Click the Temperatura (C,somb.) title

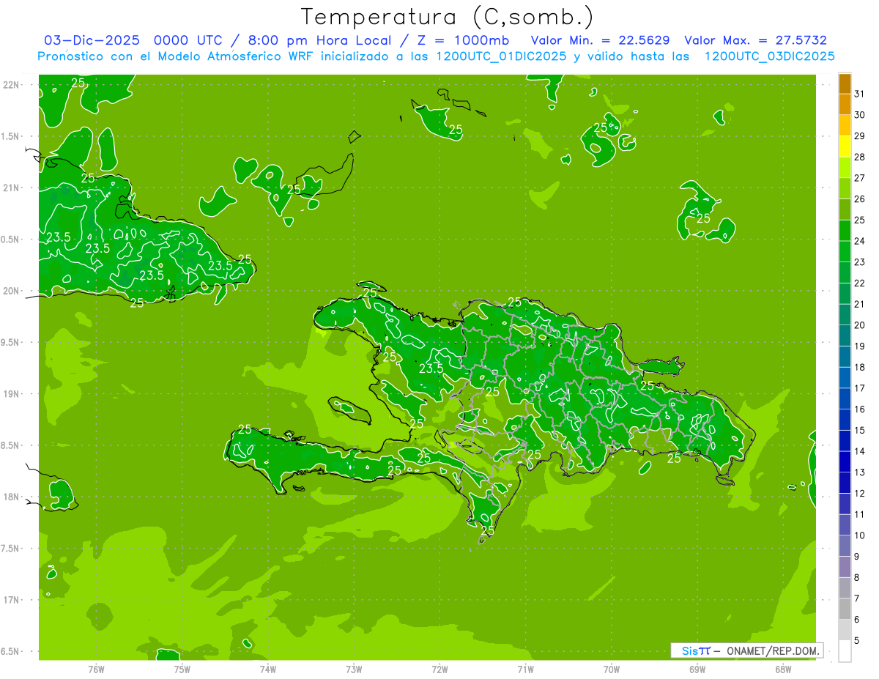[x=448, y=17]
